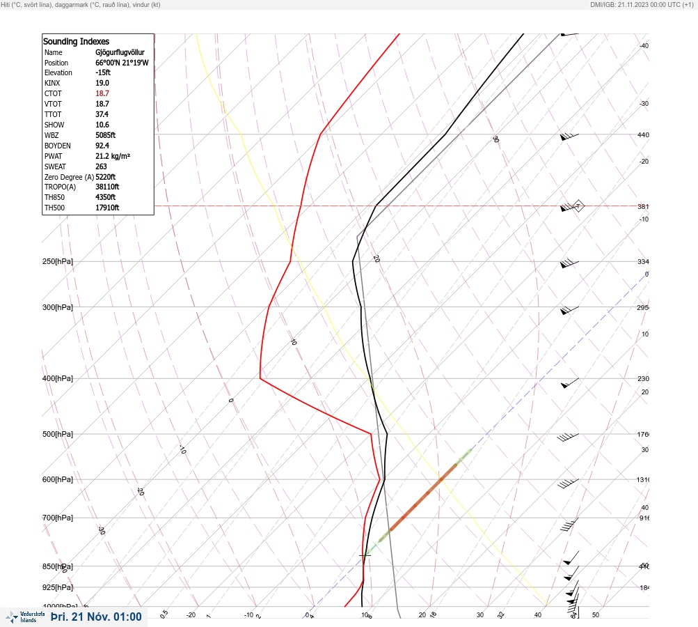
Task: Click the 300[hPa] pressure label
Action: [58, 307]
